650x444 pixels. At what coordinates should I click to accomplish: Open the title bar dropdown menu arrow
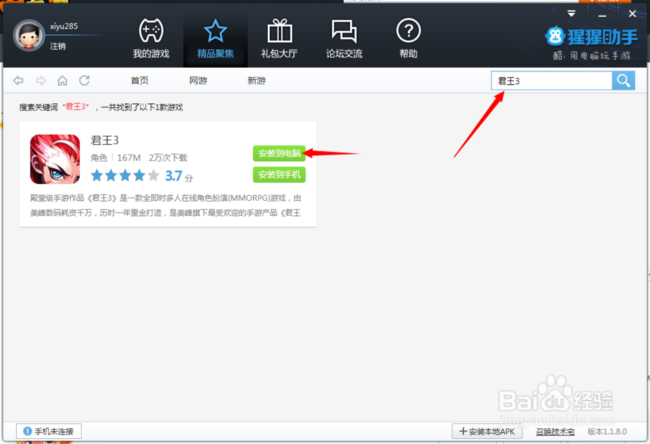(571, 14)
